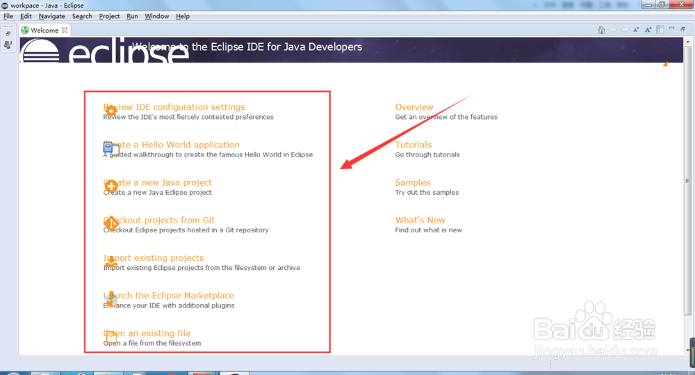695x375 pixels.
Task: Magnify the Welcome page font size
Action: [x=648, y=30]
